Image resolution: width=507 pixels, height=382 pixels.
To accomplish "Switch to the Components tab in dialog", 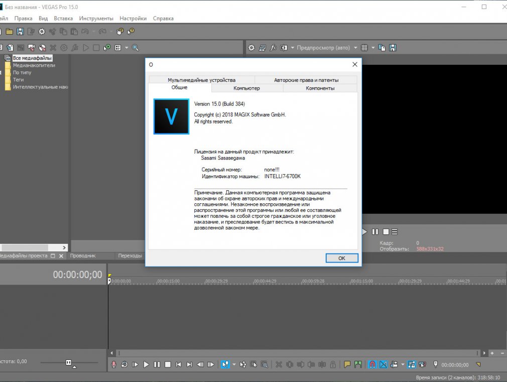I will coord(320,88).
